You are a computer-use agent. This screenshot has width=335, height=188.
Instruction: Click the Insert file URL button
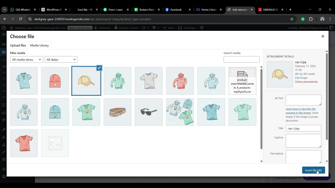tap(314, 170)
